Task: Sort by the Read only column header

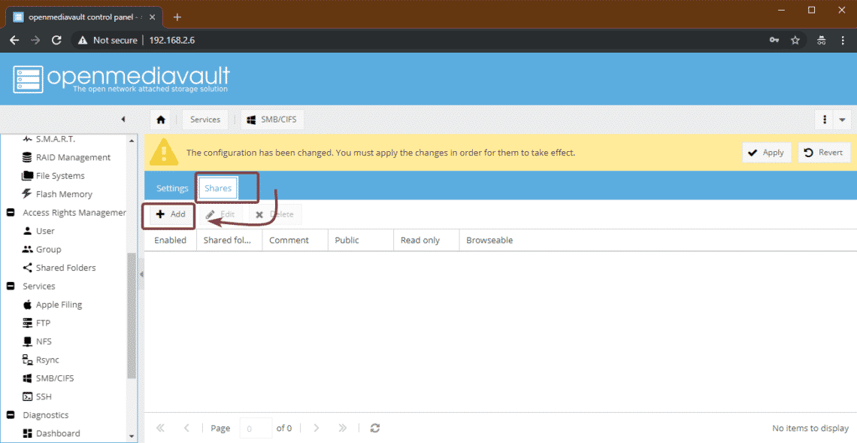Action: pyautogui.click(x=425, y=240)
